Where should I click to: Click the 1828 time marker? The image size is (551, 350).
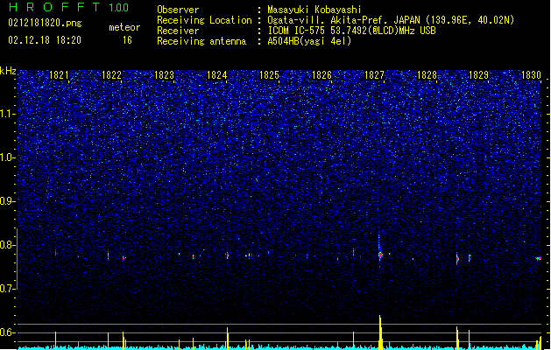(427, 75)
